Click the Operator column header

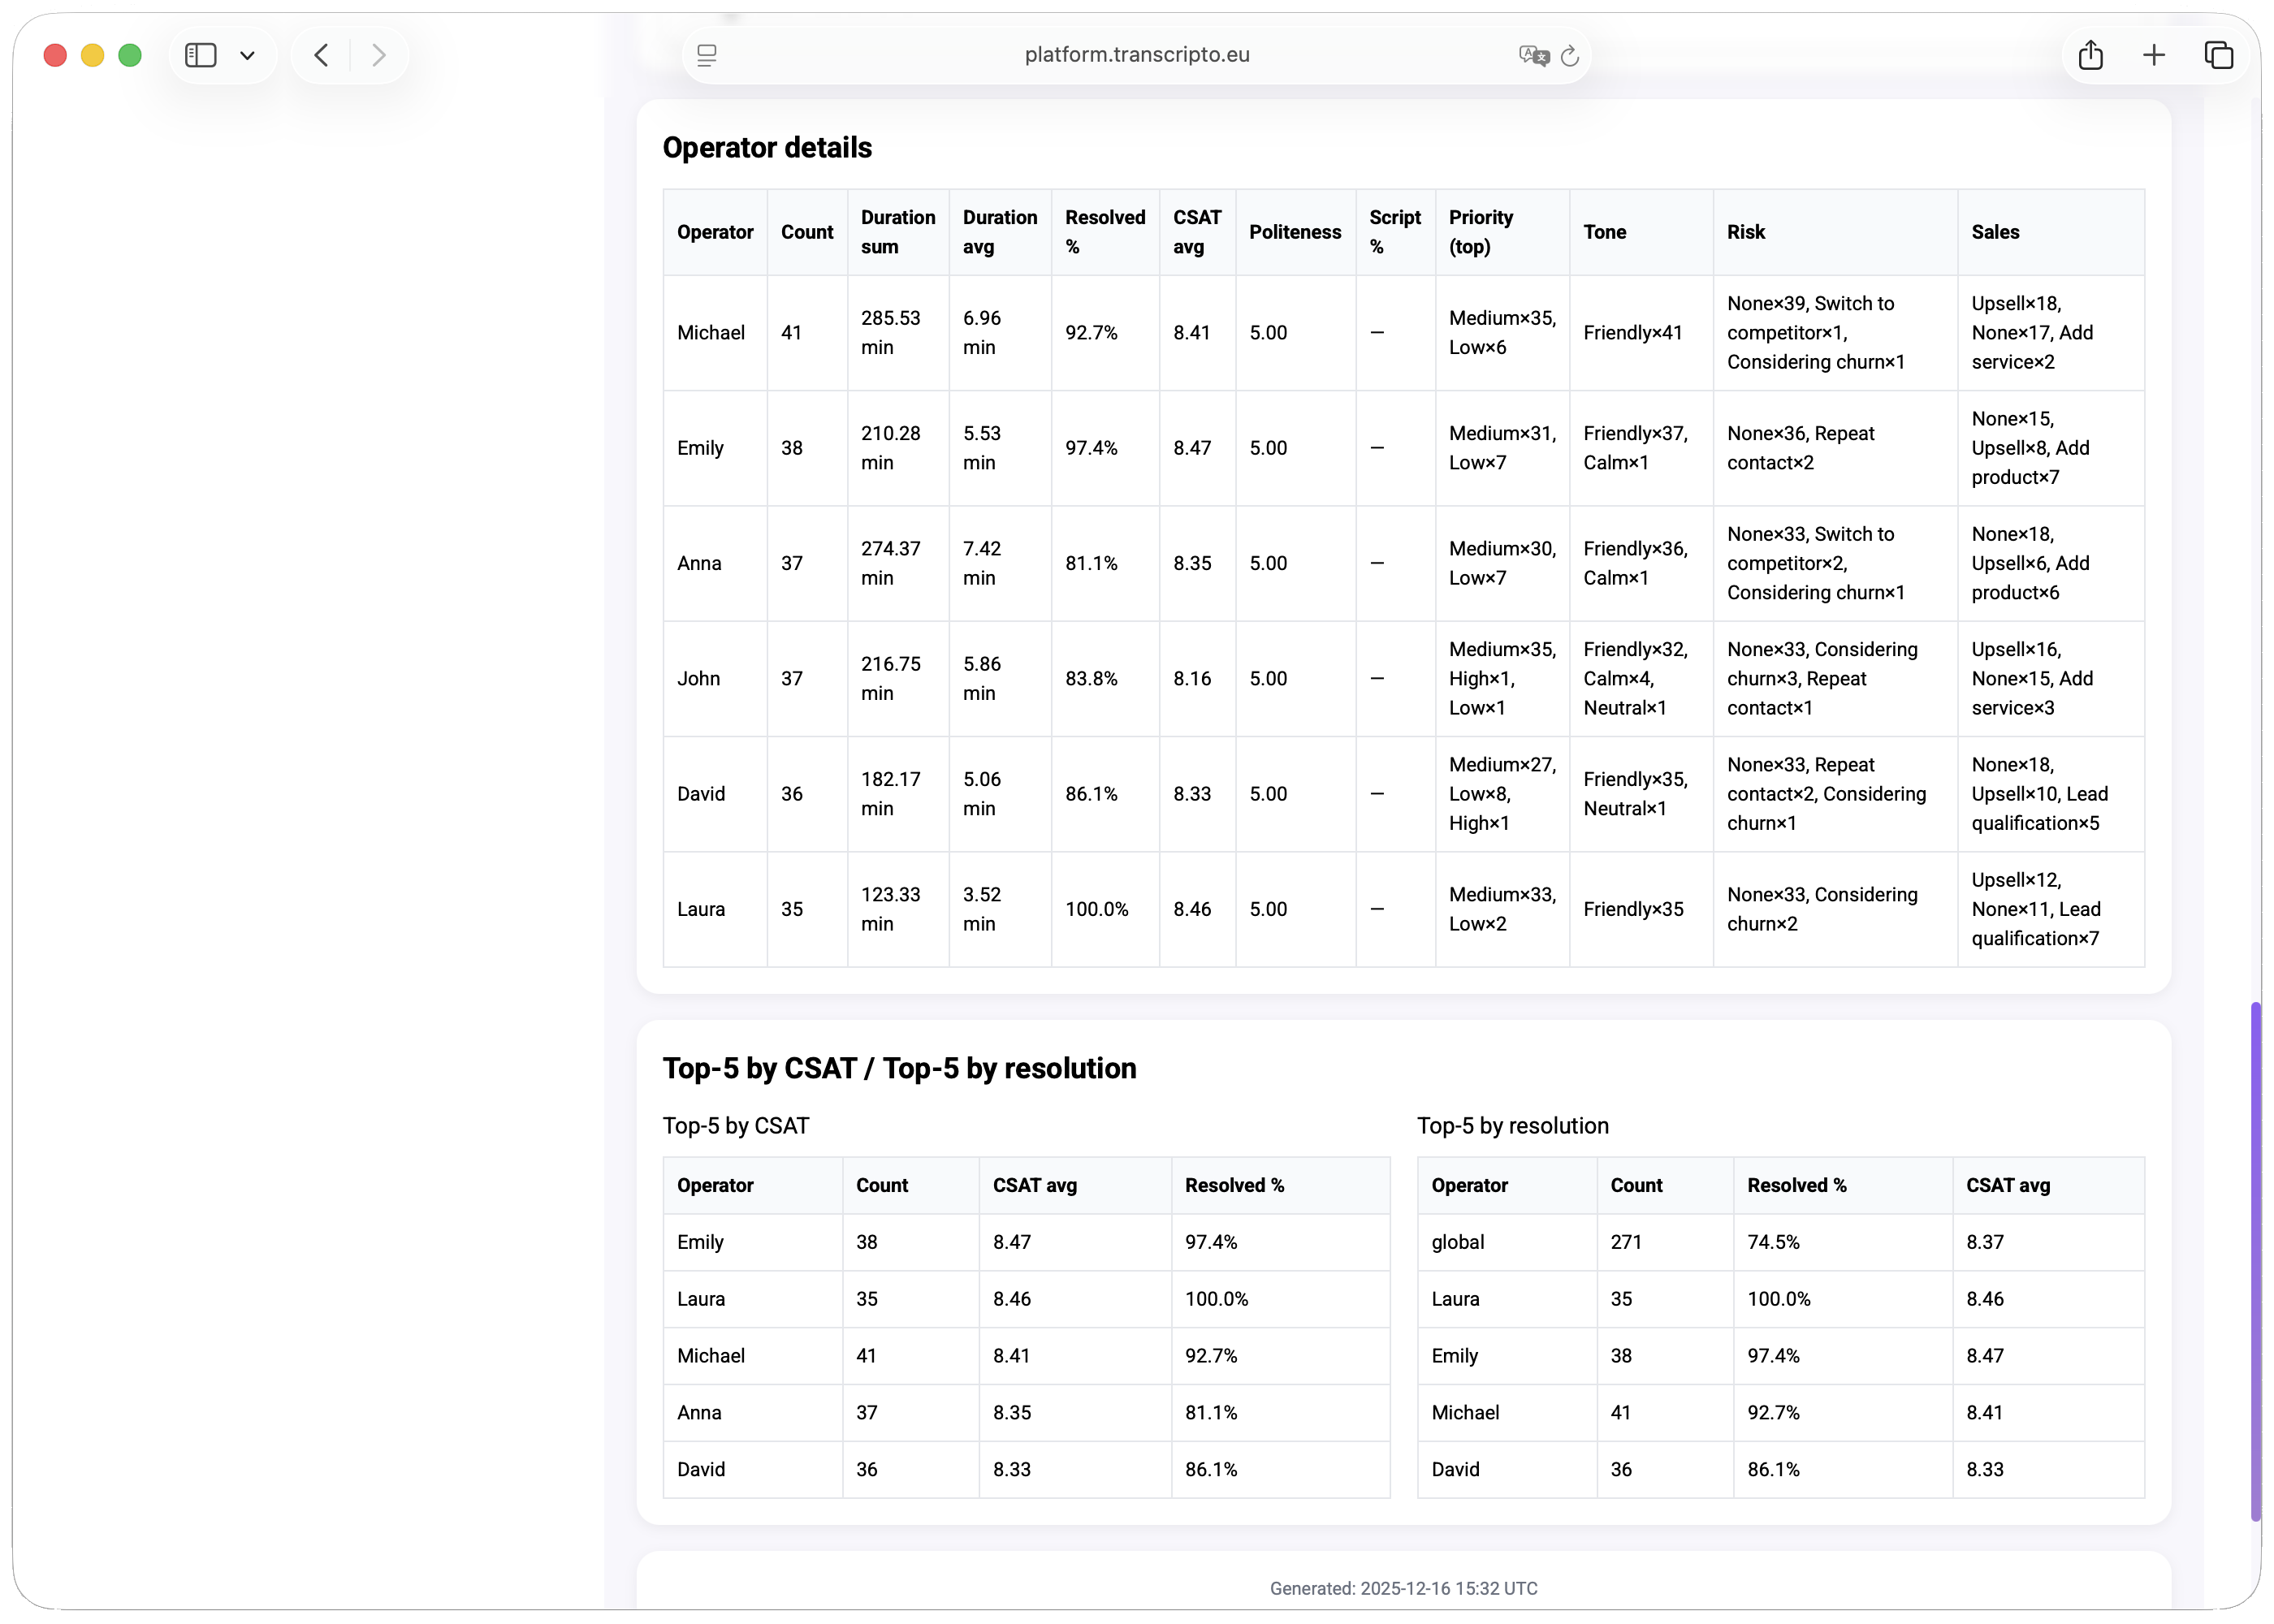714,232
